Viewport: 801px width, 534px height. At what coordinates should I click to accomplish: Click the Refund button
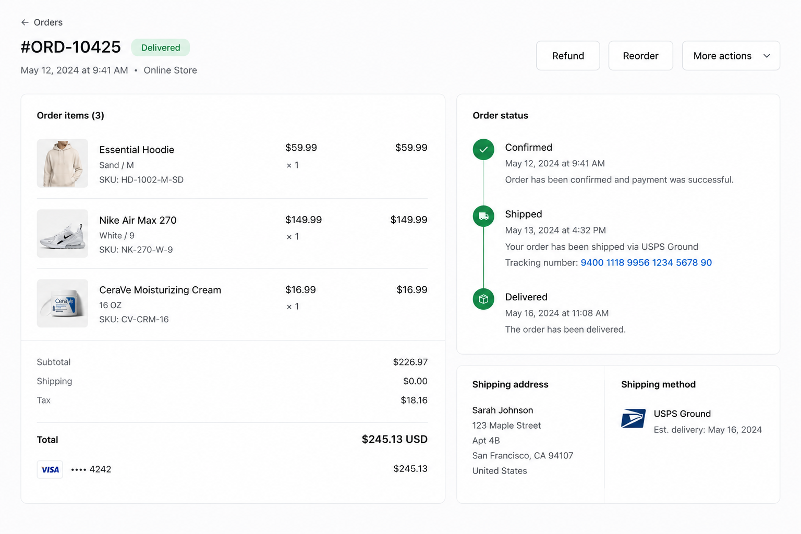(x=568, y=56)
